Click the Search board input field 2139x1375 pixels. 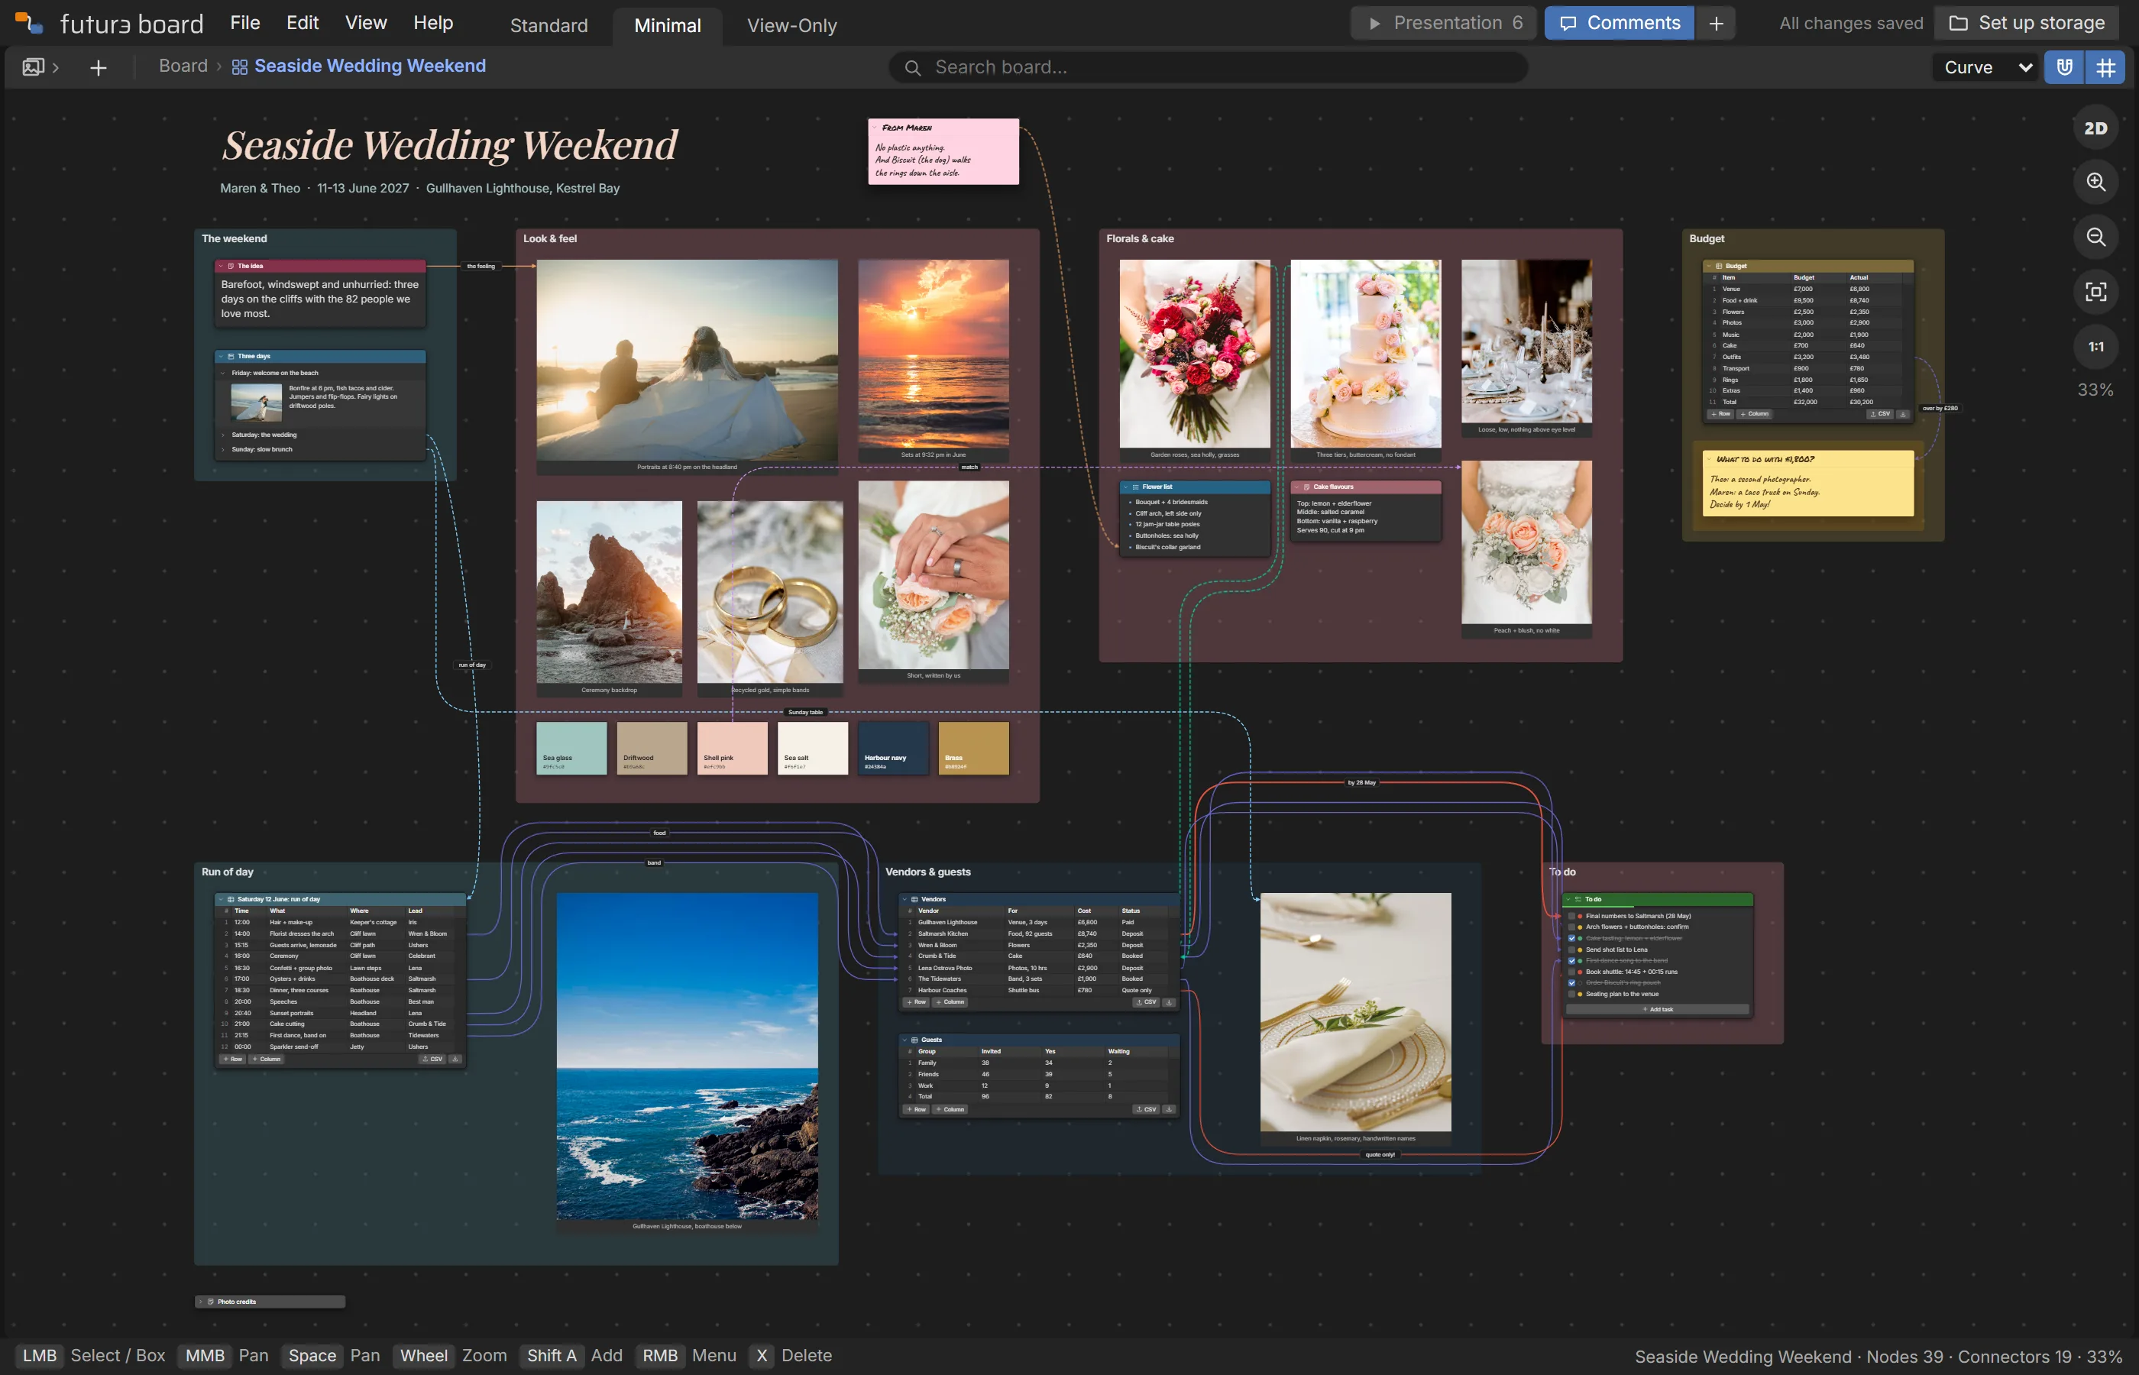coord(1208,67)
